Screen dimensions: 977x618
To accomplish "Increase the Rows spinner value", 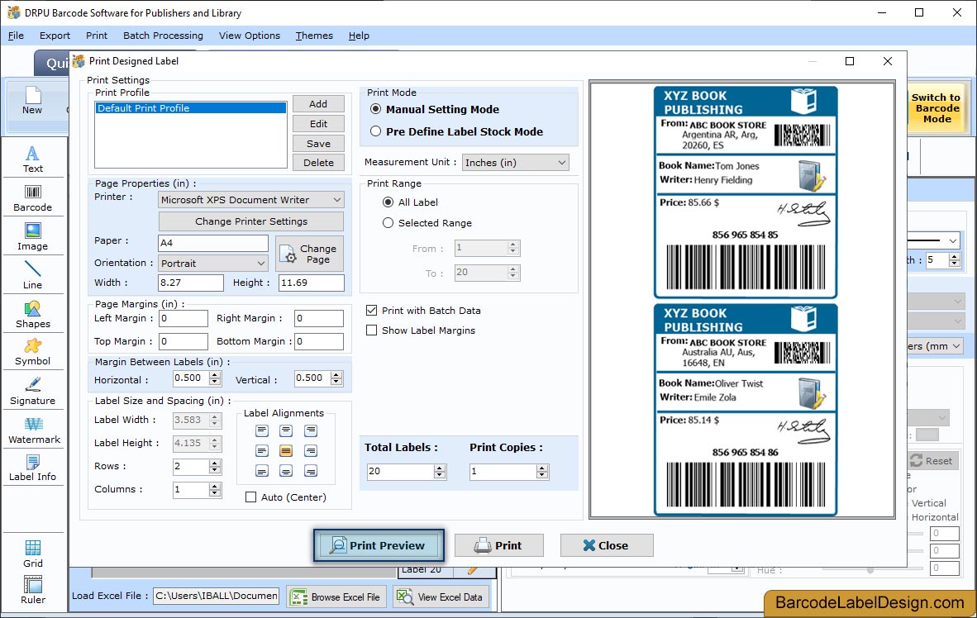I will pos(215,463).
